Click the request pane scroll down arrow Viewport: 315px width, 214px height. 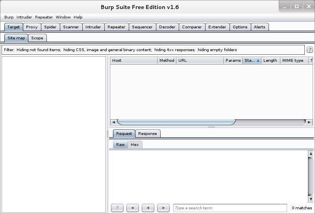pyautogui.click(x=311, y=199)
